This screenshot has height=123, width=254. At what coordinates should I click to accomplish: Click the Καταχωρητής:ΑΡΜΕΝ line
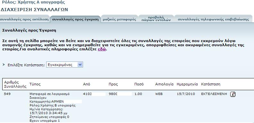click(47, 102)
